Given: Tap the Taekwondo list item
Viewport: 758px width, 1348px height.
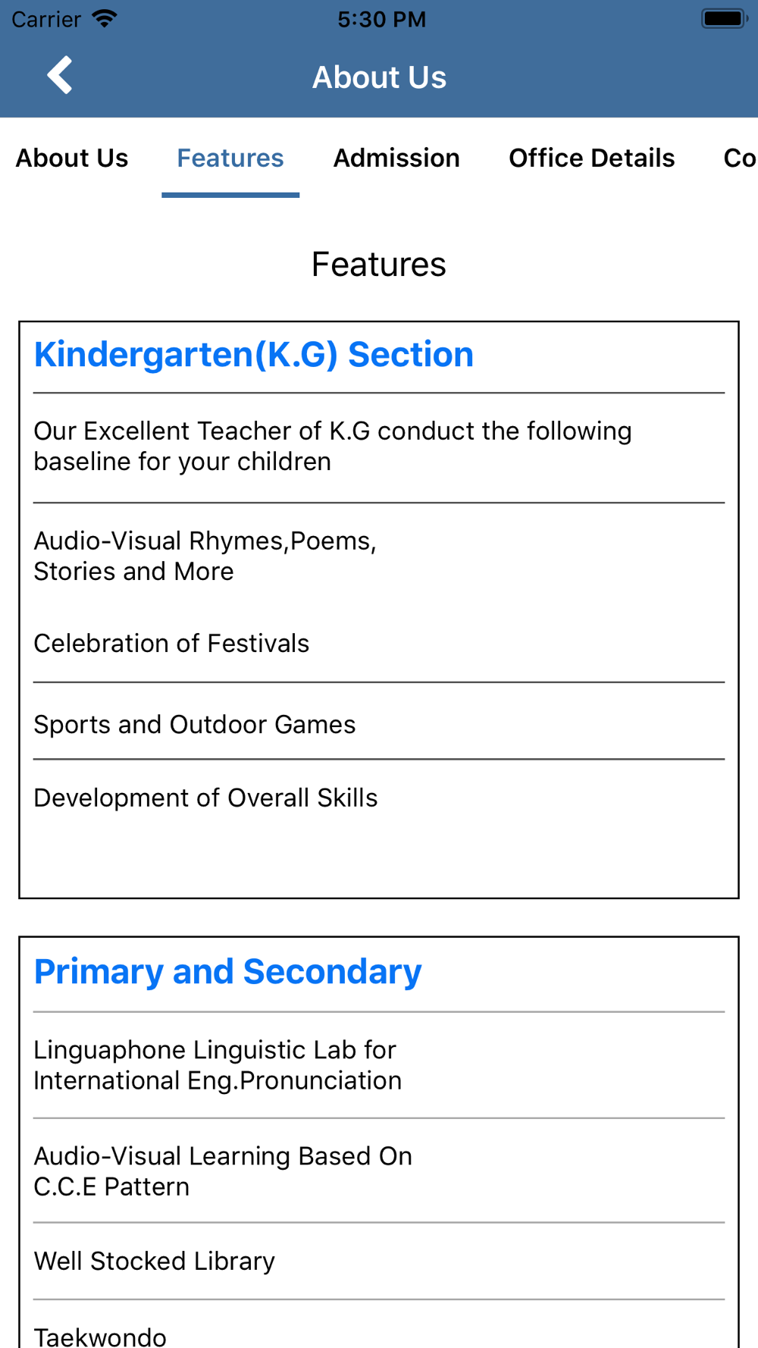Looking at the screenshot, I should (x=100, y=1336).
